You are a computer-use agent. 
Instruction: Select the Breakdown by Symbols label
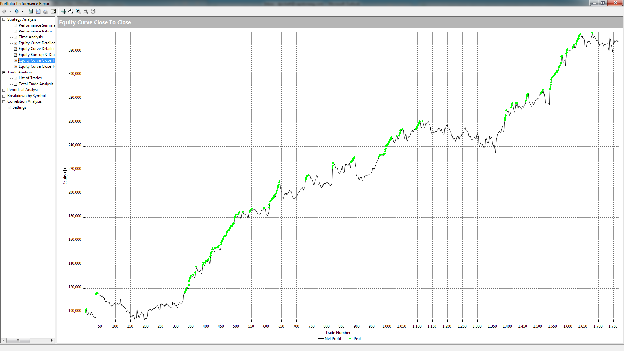click(x=27, y=96)
